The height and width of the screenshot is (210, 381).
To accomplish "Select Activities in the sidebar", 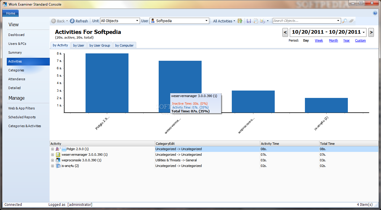I will pos(28,61).
